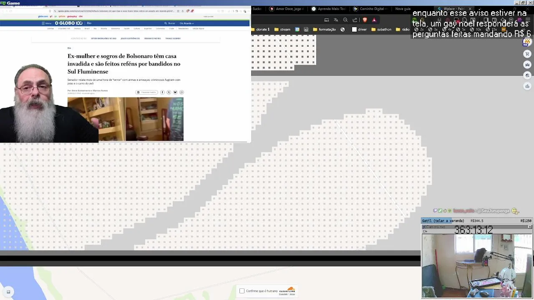Click the 'globo.com' link in the Globo top bar
The image size is (534, 300).
click(43, 17)
